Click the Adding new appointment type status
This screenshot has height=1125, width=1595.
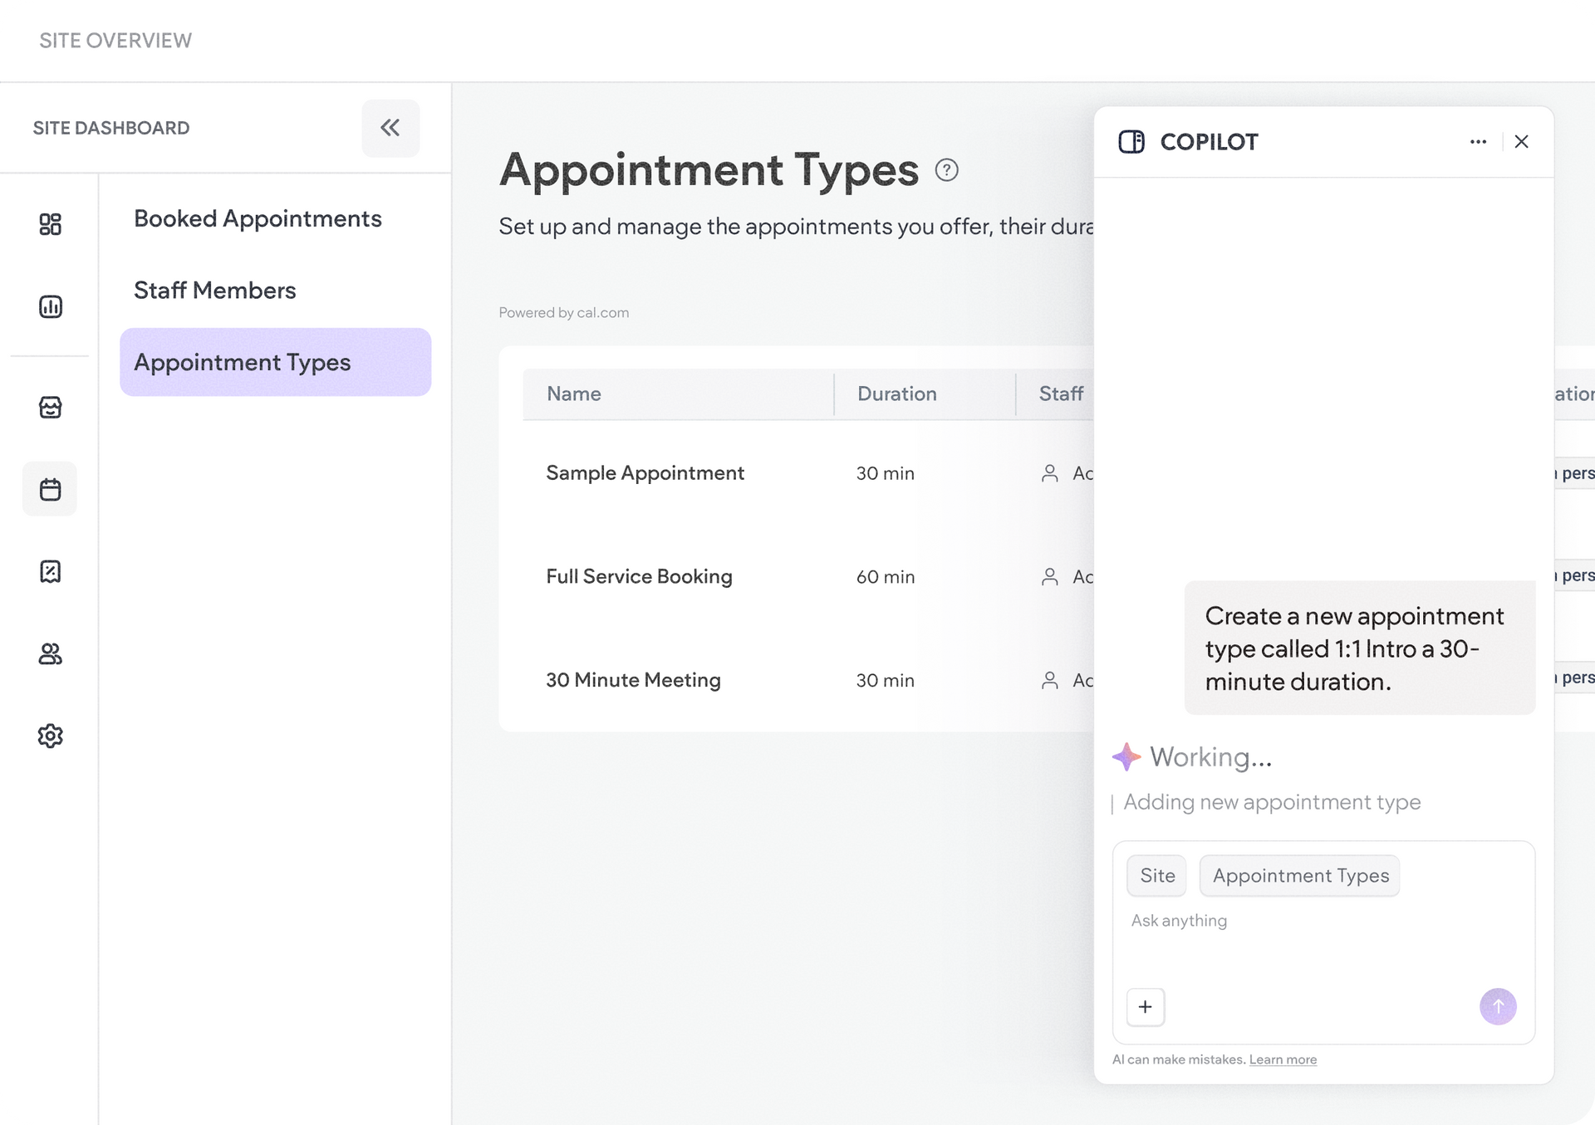coord(1272,803)
